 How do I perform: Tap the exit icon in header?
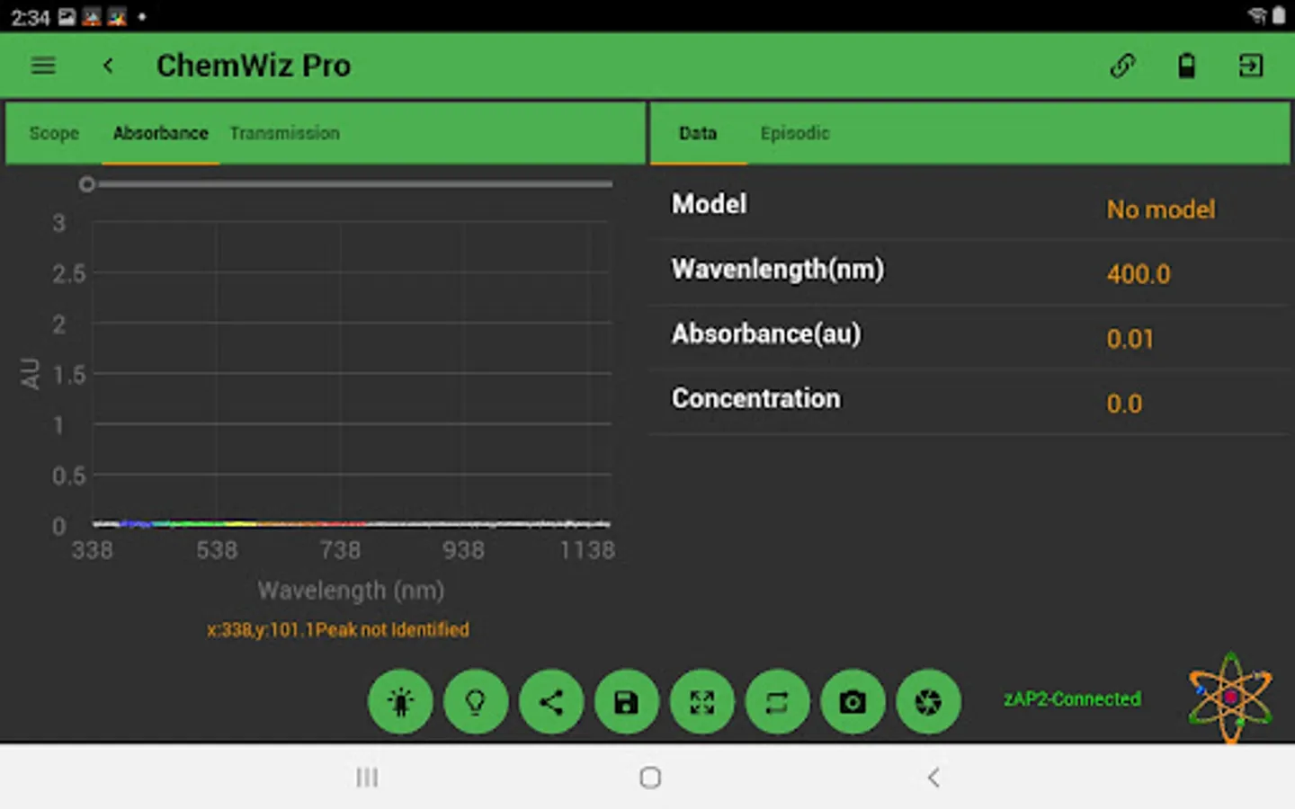pos(1251,66)
